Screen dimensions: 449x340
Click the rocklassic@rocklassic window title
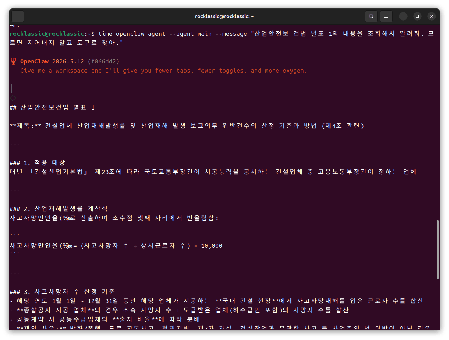click(224, 16)
